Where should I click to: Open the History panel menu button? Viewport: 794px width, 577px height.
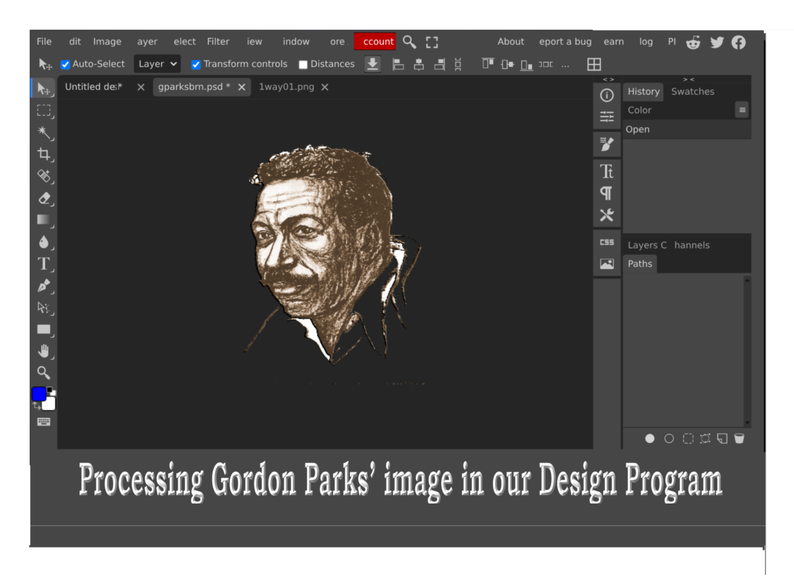(x=742, y=110)
